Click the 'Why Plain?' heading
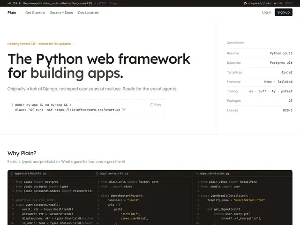 [x=22, y=153]
